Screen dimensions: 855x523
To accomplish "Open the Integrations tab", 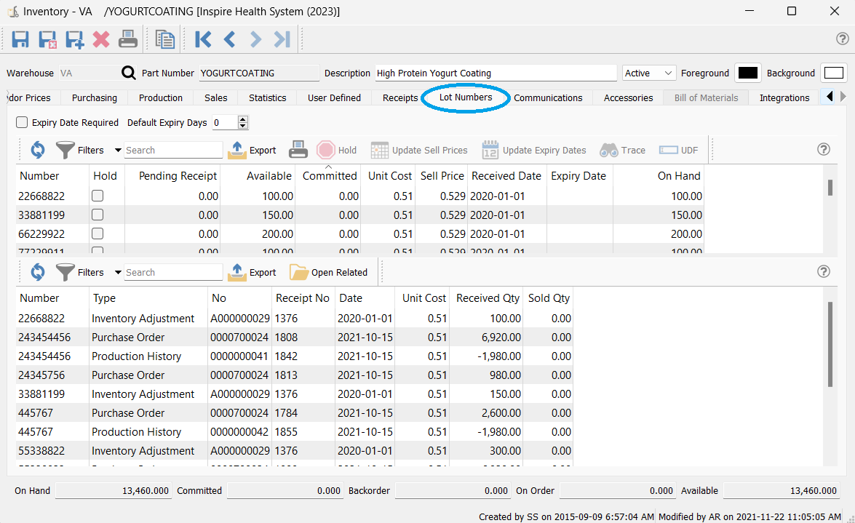I will click(x=784, y=97).
